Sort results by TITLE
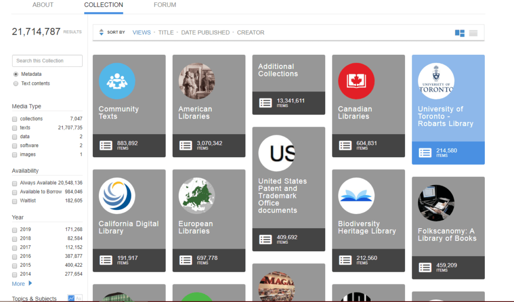514x302 pixels. pyautogui.click(x=166, y=33)
